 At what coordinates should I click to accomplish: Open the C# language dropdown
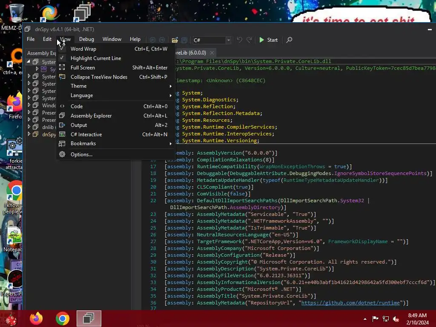point(228,40)
